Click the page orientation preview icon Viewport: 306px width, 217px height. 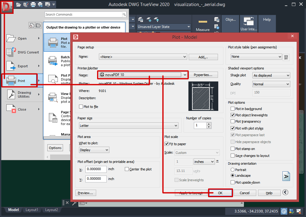tap(286, 176)
